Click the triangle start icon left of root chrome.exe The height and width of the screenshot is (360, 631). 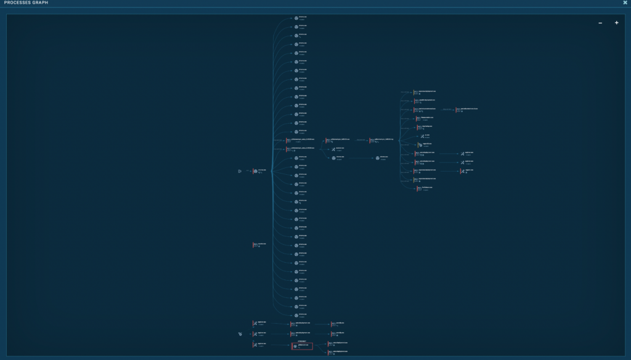pyautogui.click(x=240, y=171)
